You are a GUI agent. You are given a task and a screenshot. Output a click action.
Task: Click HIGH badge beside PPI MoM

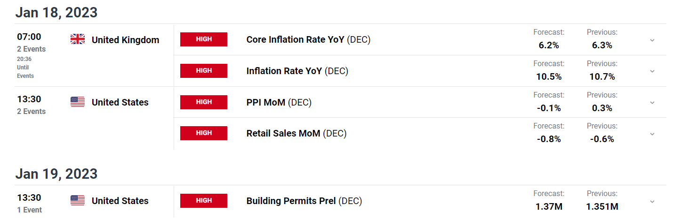click(x=204, y=102)
